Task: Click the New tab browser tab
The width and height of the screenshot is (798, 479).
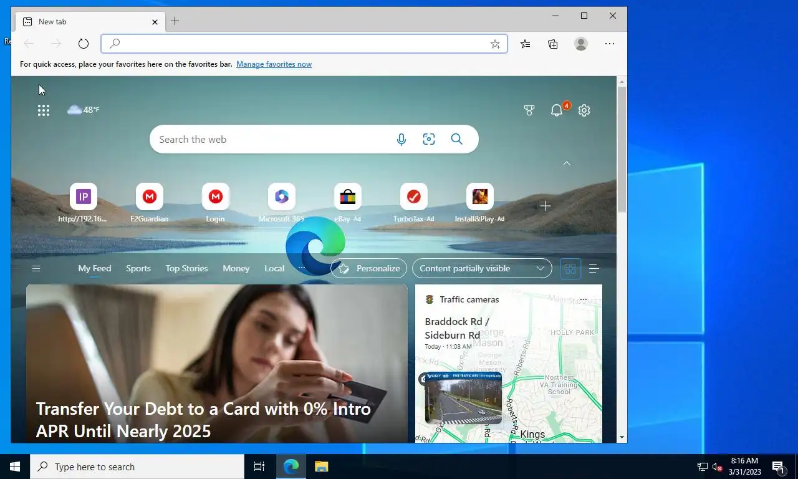Action: click(x=90, y=22)
